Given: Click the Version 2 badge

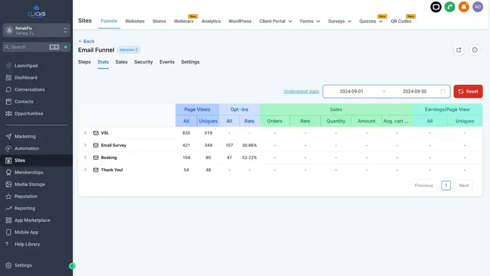Looking at the screenshot, I should point(128,50).
